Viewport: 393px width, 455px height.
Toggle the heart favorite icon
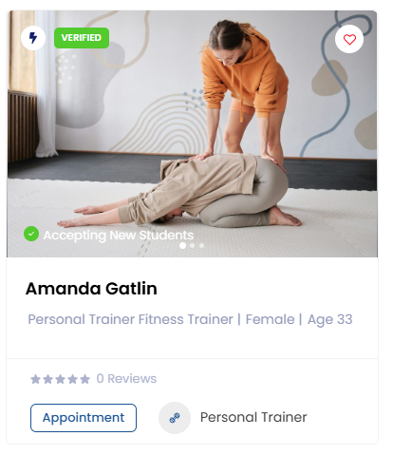click(x=349, y=39)
